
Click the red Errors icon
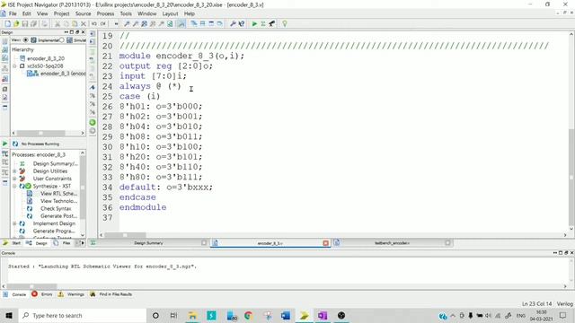[x=34, y=294]
